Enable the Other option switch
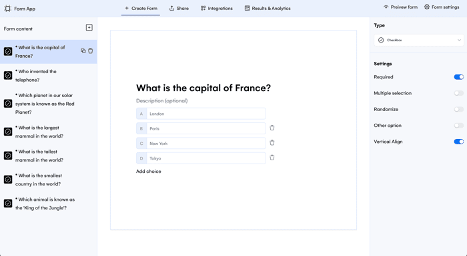This screenshot has width=467, height=256. [459, 126]
